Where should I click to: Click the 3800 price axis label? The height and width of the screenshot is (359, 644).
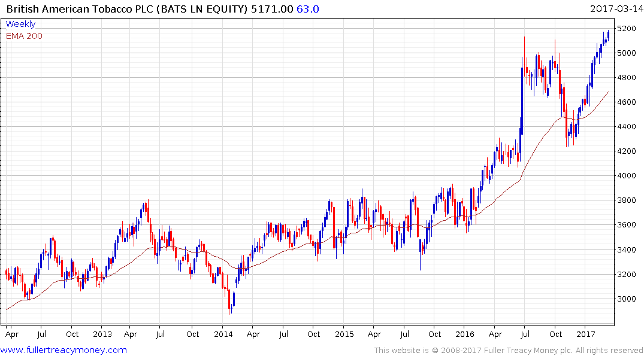(x=627, y=200)
